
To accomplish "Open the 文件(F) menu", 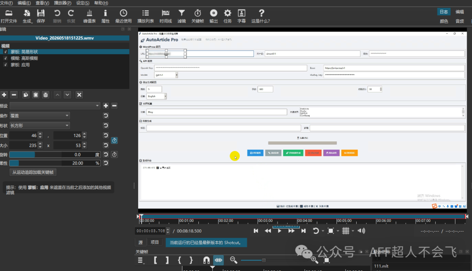I will click(6, 3).
